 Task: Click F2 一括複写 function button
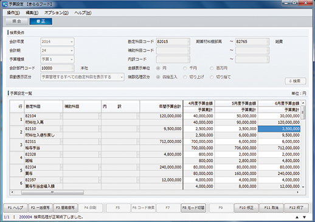point(40,208)
